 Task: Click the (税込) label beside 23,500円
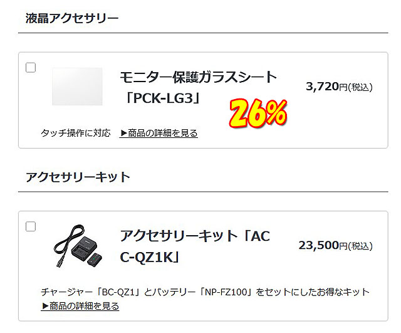pos(360,246)
